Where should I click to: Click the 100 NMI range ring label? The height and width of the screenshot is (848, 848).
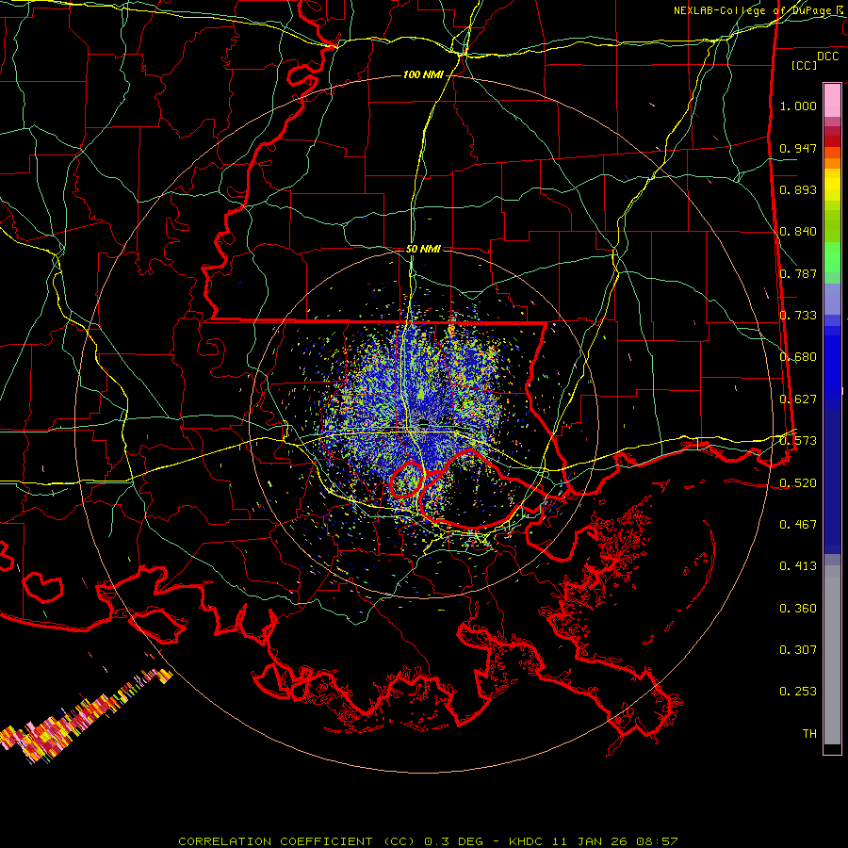point(423,74)
